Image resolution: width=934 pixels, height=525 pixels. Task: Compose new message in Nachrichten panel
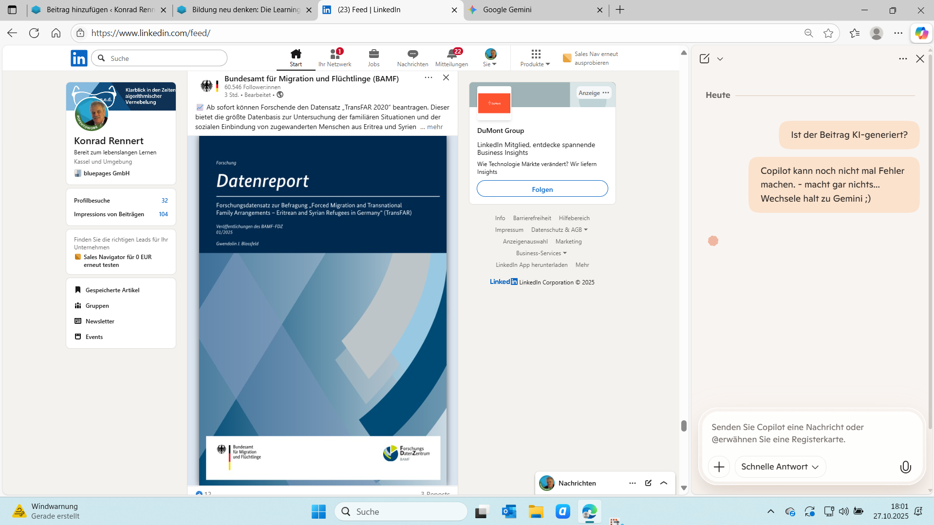coord(648,483)
